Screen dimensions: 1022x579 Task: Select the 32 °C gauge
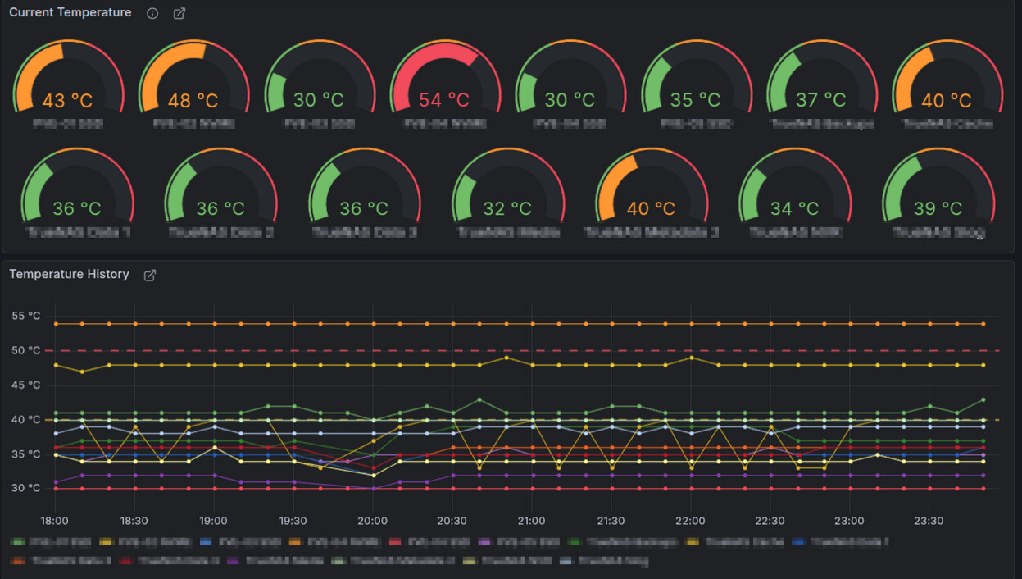click(x=507, y=189)
